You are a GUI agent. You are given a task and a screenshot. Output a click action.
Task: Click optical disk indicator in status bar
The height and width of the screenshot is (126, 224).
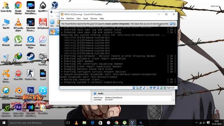pos(137,88)
